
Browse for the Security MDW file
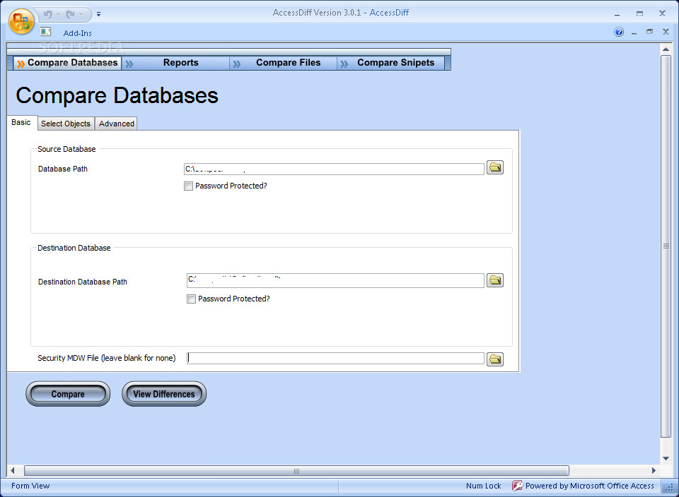(x=495, y=359)
